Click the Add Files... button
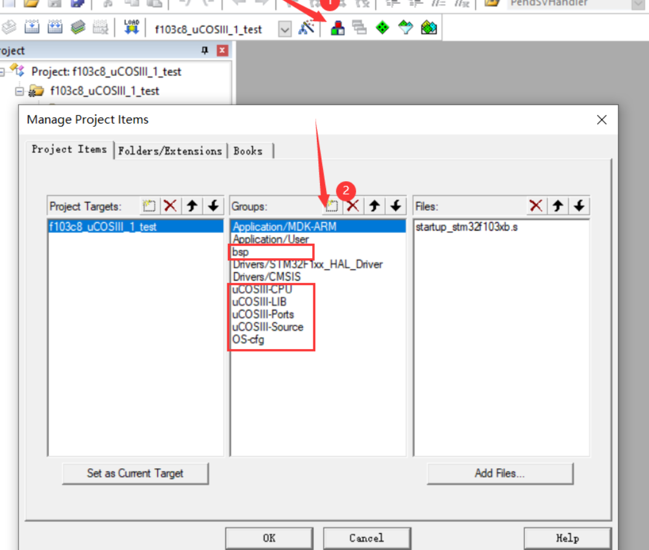649x550 pixels. pos(500,474)
